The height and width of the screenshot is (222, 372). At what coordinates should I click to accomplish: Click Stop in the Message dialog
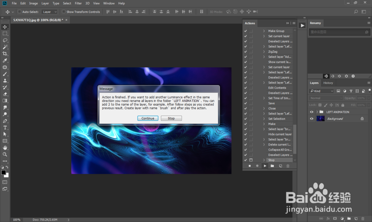171,118
